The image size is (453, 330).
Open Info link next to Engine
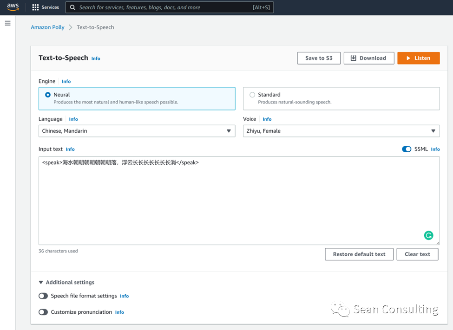click(66, 81)
